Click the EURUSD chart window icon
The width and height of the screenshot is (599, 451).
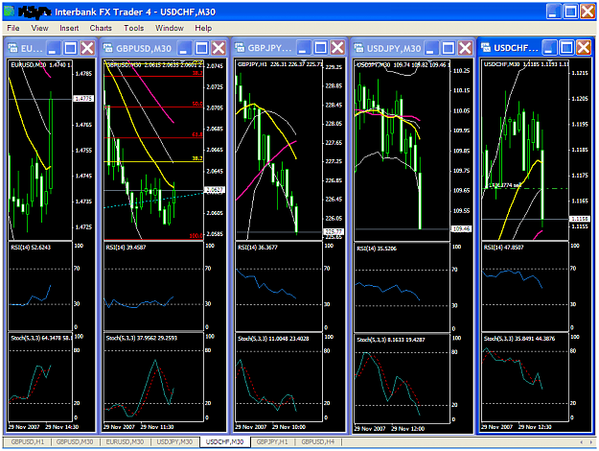(x=13, y=48)
